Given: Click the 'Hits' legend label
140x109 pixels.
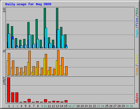Looking at the screenshot, I should (137, 11).
